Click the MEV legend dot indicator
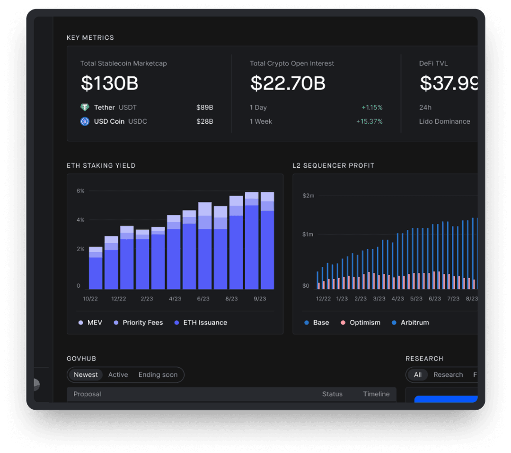 [80, 322]
